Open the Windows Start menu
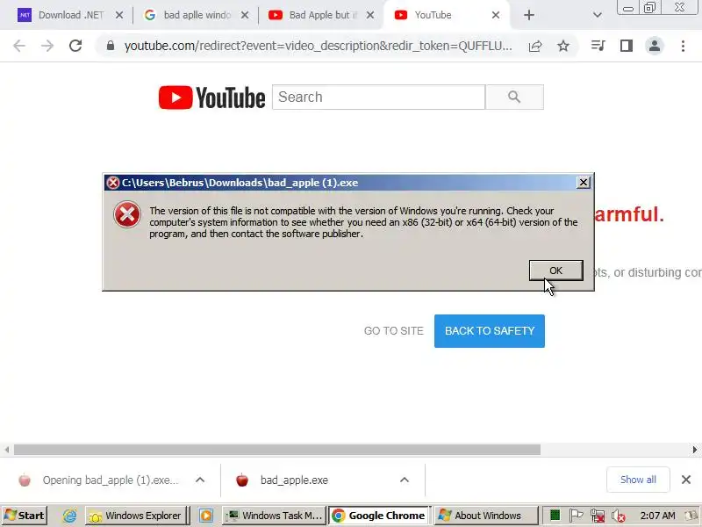 tap(25, 516)
